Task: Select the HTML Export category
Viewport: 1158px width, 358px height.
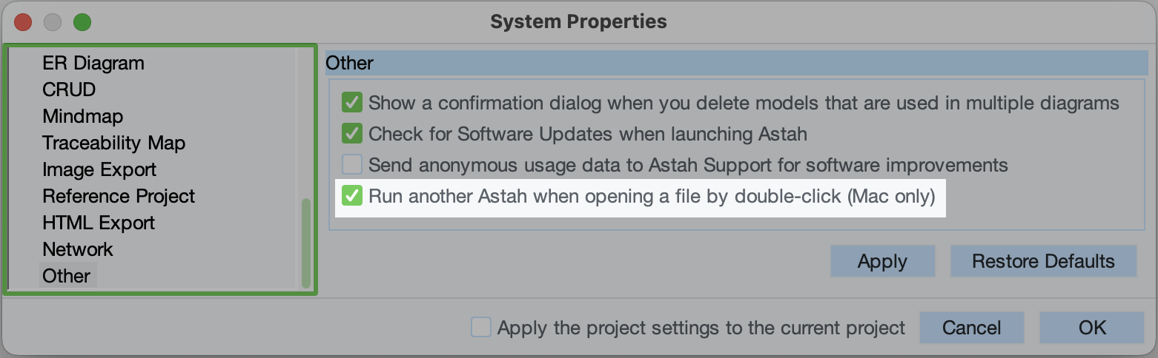Action: 99,223
